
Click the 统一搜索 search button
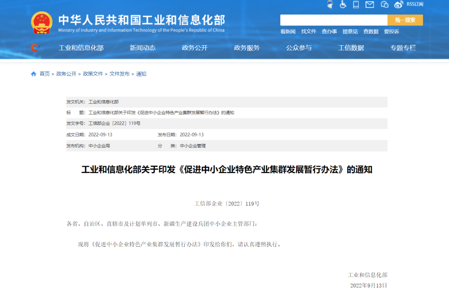coord(405,20)
